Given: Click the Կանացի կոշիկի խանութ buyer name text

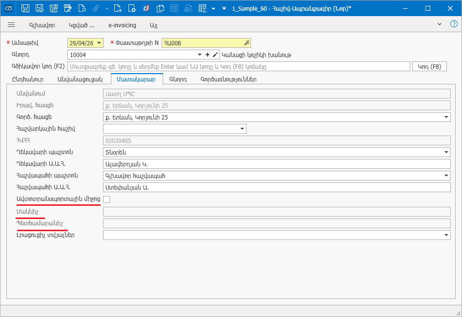Looking at the screenshot, I should tap(256, 55).
